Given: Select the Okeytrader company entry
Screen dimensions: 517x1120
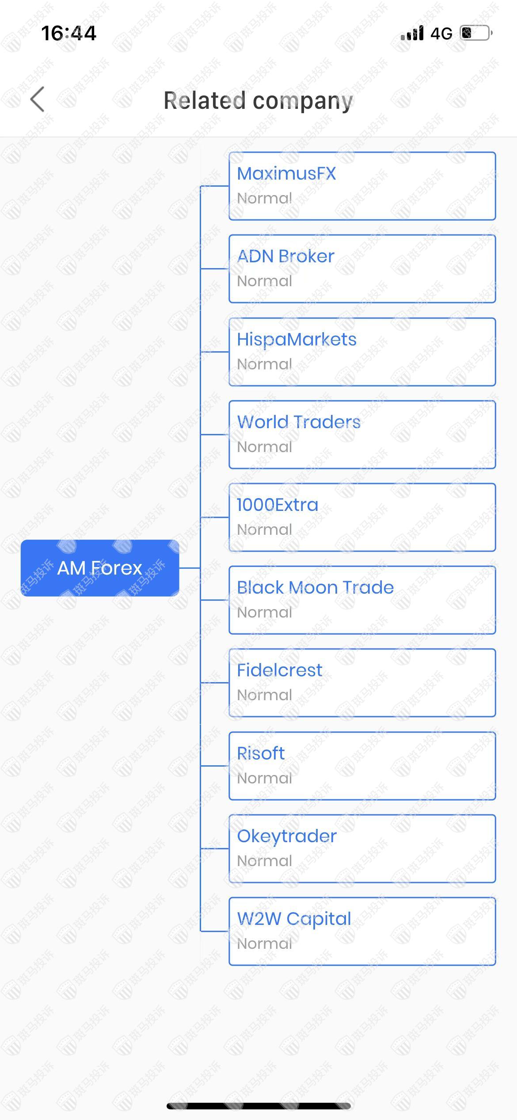Looking at the screenshot, I should click(x=362, y=848).
